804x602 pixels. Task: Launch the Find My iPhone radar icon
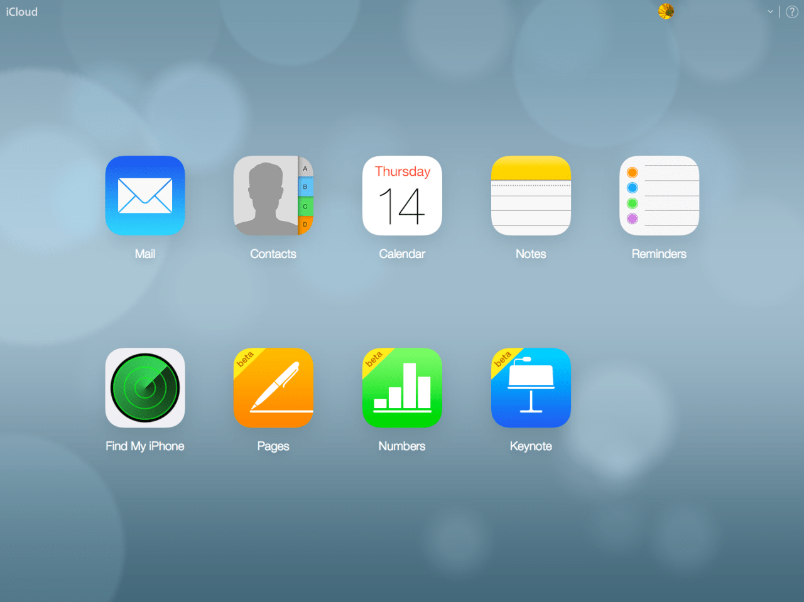click(x=145, y=388)
